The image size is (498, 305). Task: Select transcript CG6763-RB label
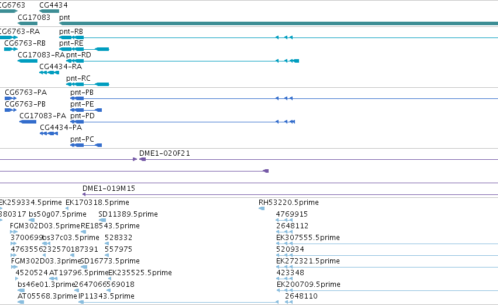[x=25, y=43]
